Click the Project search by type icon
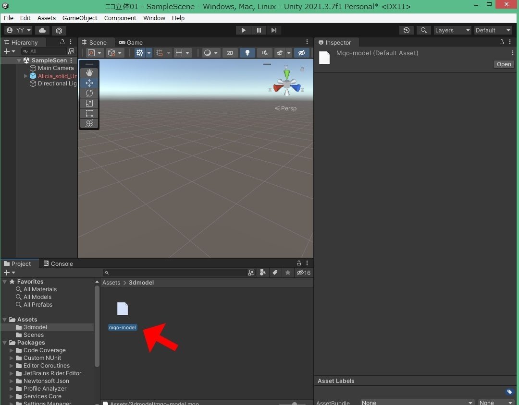Image resolution: width=519 pixels, height=405 pixels. pyautogui.click(x=262, y=273)
